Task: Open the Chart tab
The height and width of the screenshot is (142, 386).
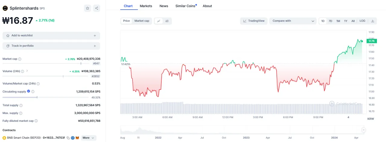Action: click(x=128, y=6)
